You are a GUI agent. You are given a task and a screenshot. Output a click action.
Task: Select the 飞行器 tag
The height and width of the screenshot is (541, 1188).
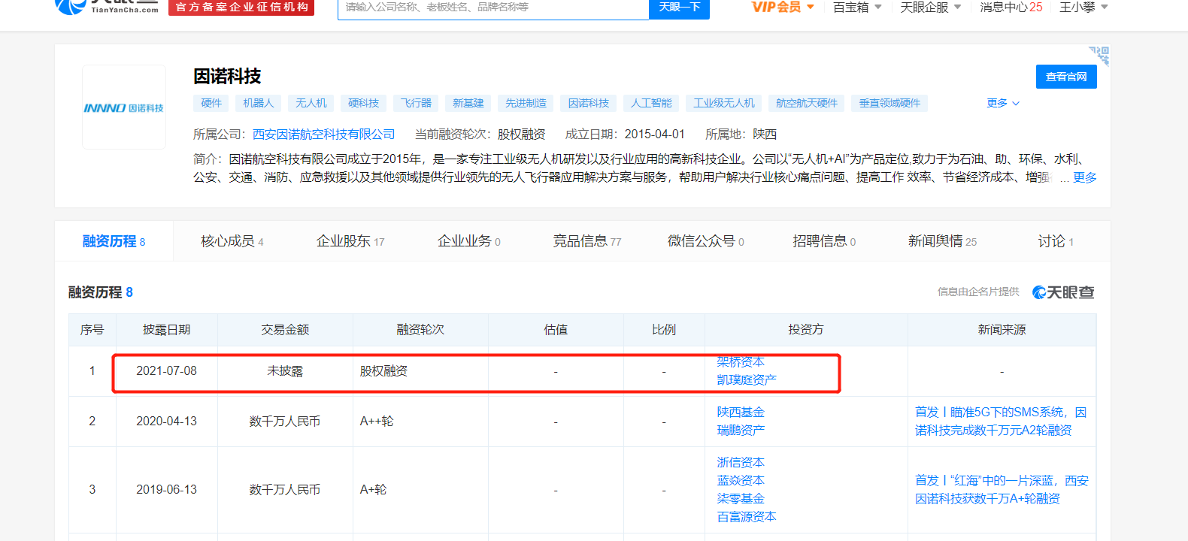(x=416, y=103)
